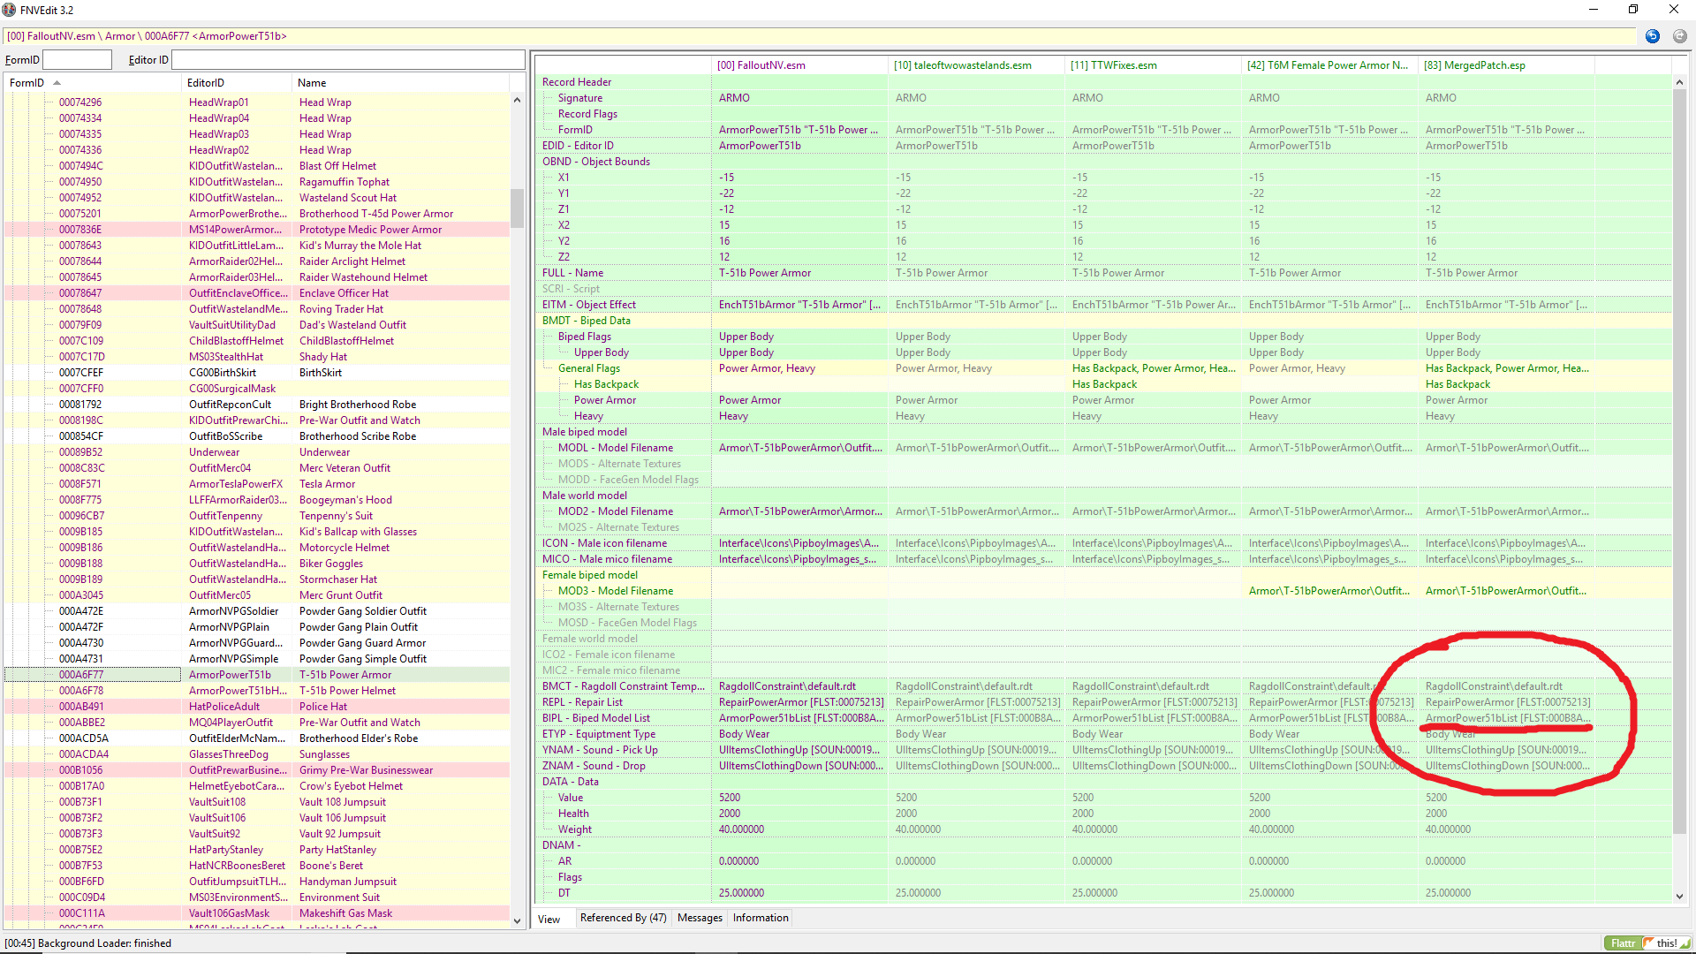Click the up arrow of the navigation tree scrollbar
The image size is (1696, 954).
pyautogui.click(x=517, y=100)
